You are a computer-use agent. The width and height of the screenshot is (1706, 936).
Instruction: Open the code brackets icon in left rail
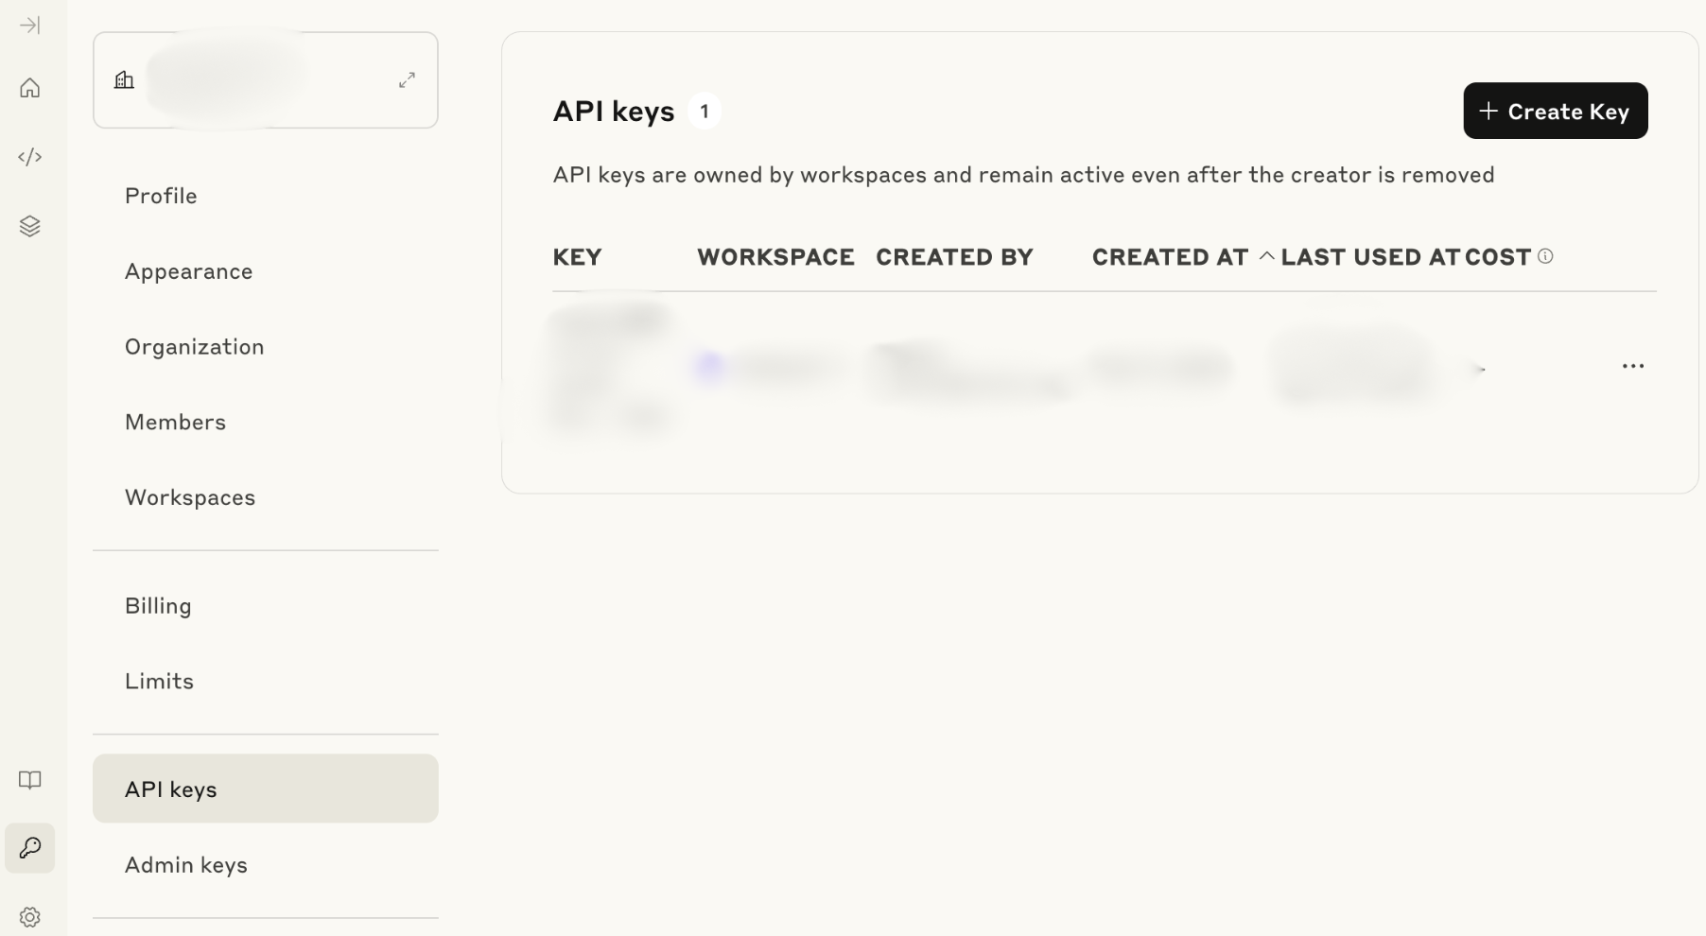coord(29,157)
